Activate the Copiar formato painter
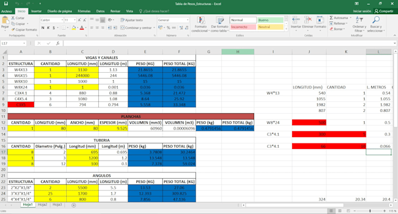 (24, 29)
